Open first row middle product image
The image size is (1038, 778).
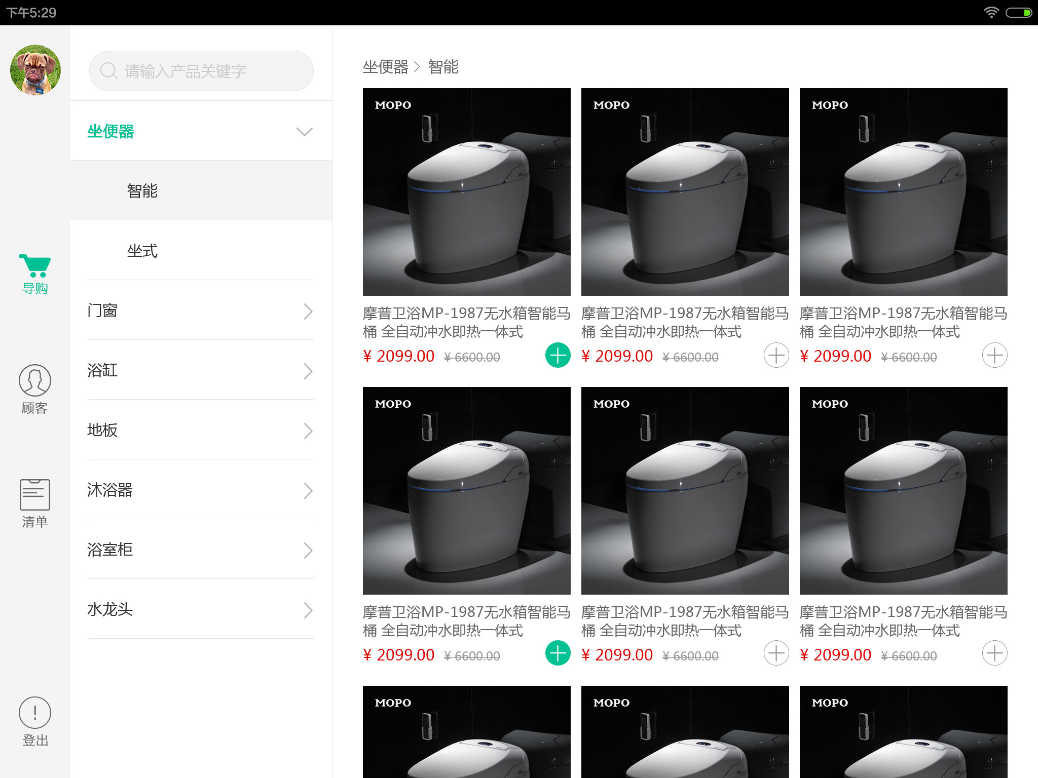pos(685,192)
